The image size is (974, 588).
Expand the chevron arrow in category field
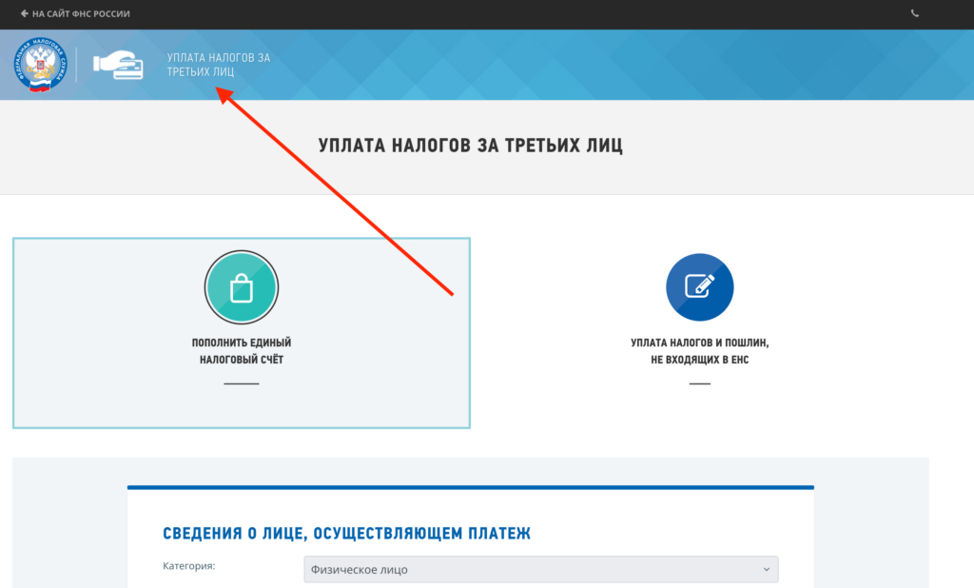click(x=766, y=569)
